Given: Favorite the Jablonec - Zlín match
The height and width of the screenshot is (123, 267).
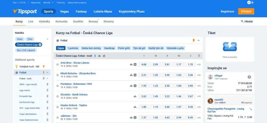Looking at the screenshot, I should click(58, 118).
